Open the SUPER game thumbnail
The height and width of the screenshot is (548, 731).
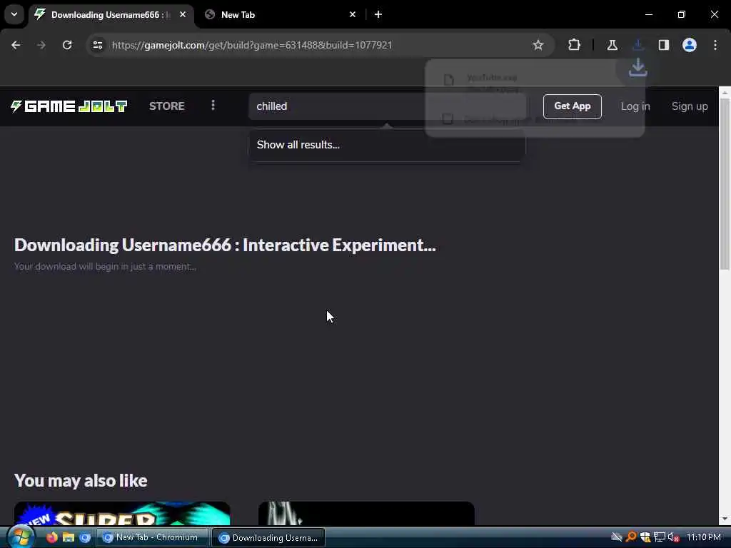pyautogui.click(x=122, y=514)
